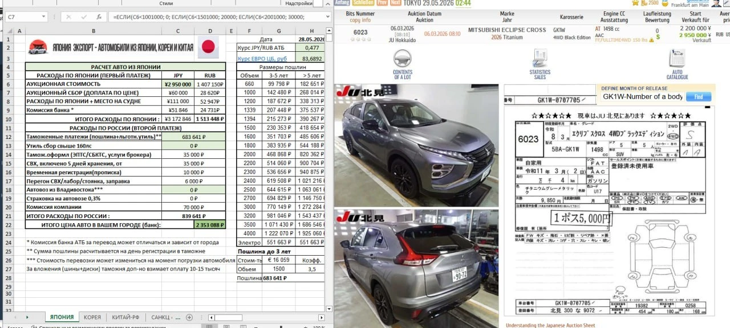Screen dimensions: 730x328
Task: Collapse the Excel ribbon with the chevron
Action: (x=327, y=3)
